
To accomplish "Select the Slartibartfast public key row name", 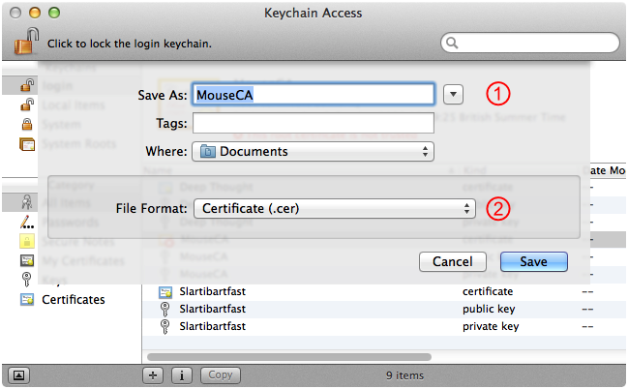I will (x=213, y=309).
